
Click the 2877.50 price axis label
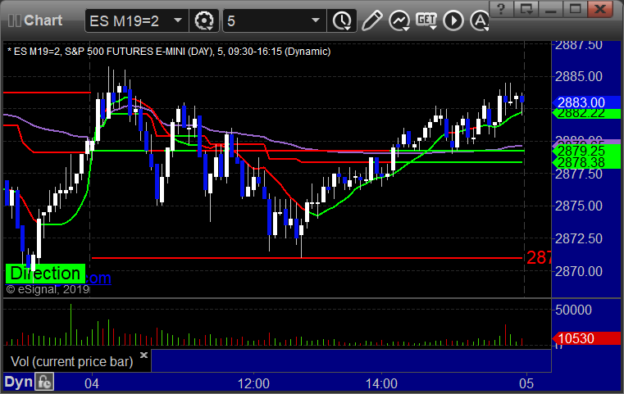(579, 174)
